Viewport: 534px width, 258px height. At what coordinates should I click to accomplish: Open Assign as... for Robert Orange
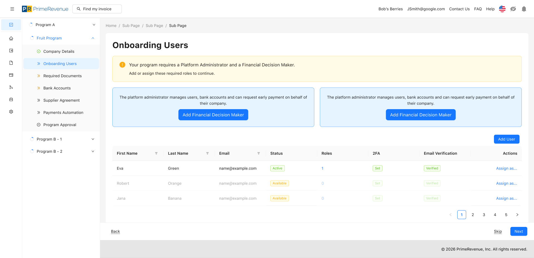[x=506, y=183]
